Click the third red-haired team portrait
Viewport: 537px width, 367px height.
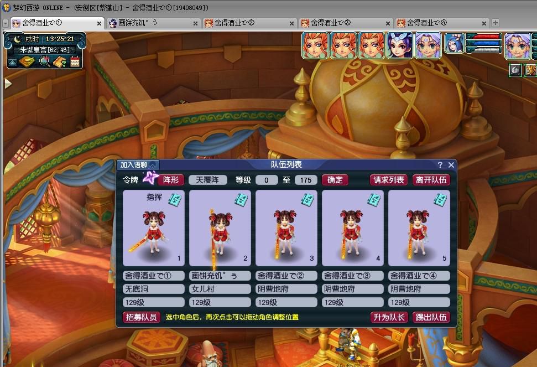371,45
